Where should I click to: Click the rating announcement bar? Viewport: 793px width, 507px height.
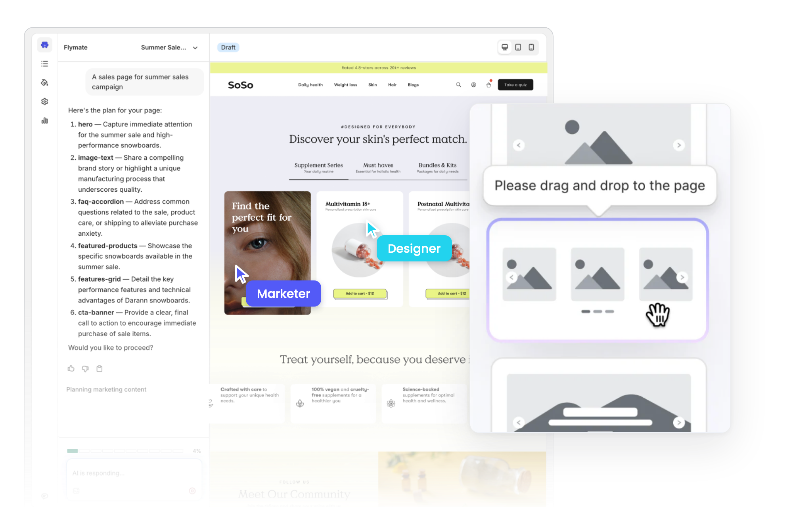click(379, 68)
